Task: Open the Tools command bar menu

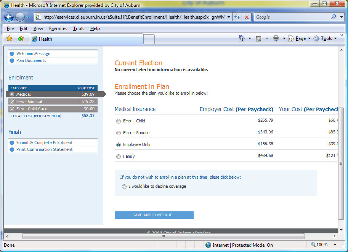Action: (x=325, y=38)
